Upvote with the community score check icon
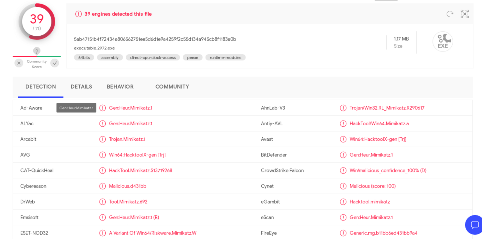Screen dimensions: 482x239 55,63
